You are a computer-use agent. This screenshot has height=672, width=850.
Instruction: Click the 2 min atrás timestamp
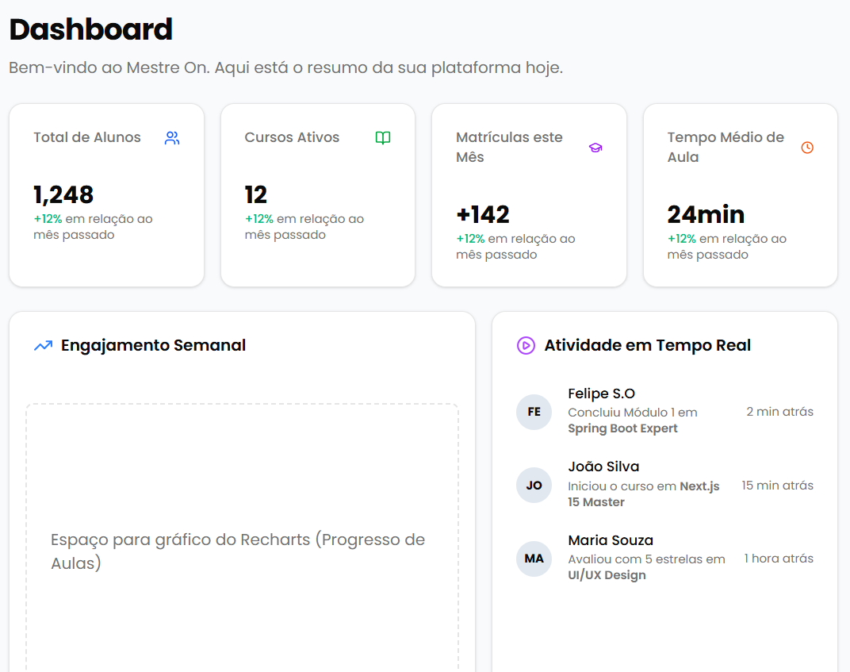(x=779, y=411)
